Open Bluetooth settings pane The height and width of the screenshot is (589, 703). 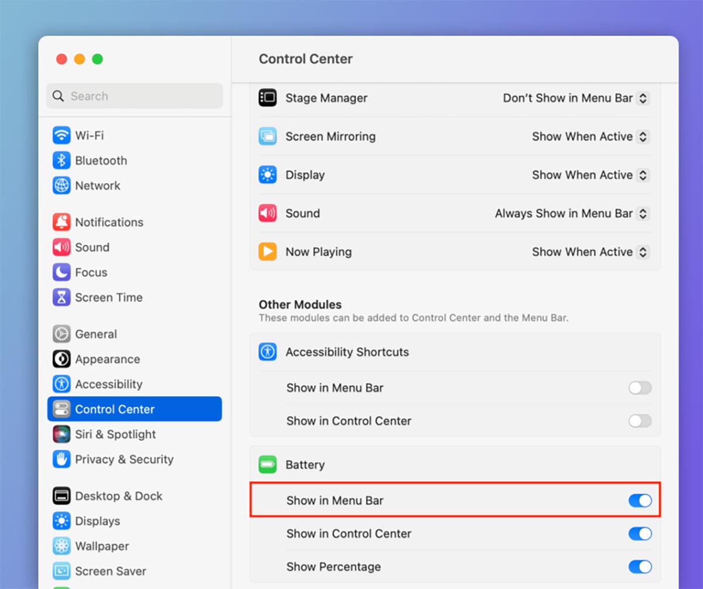click(135, 160)
